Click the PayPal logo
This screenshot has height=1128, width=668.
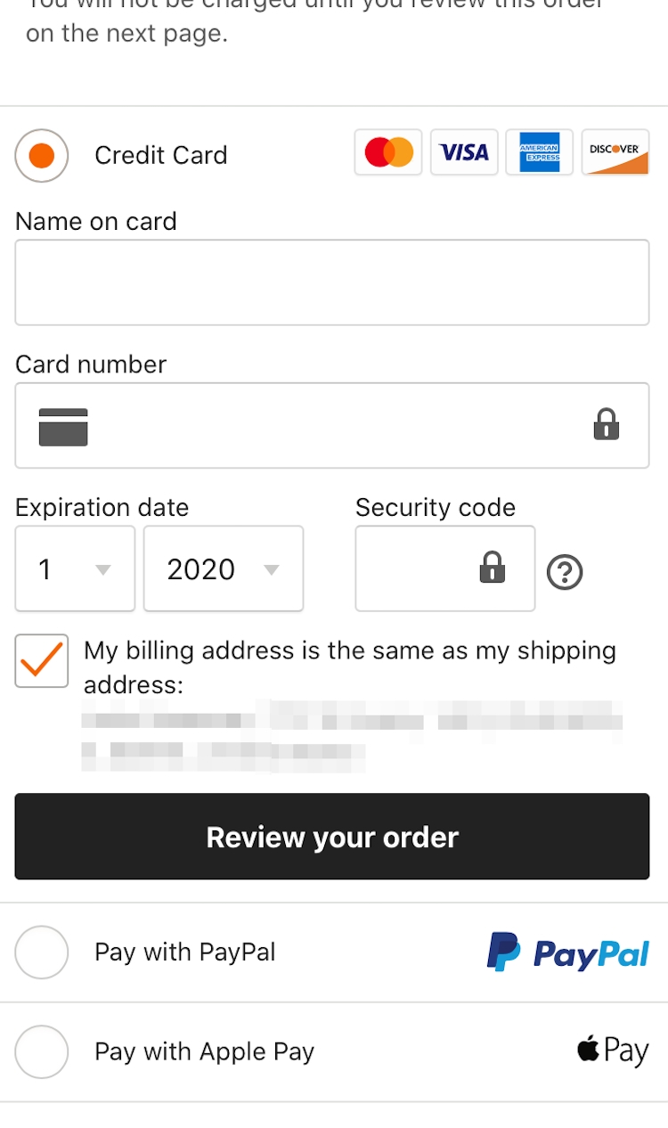click(x=567, y=952)
